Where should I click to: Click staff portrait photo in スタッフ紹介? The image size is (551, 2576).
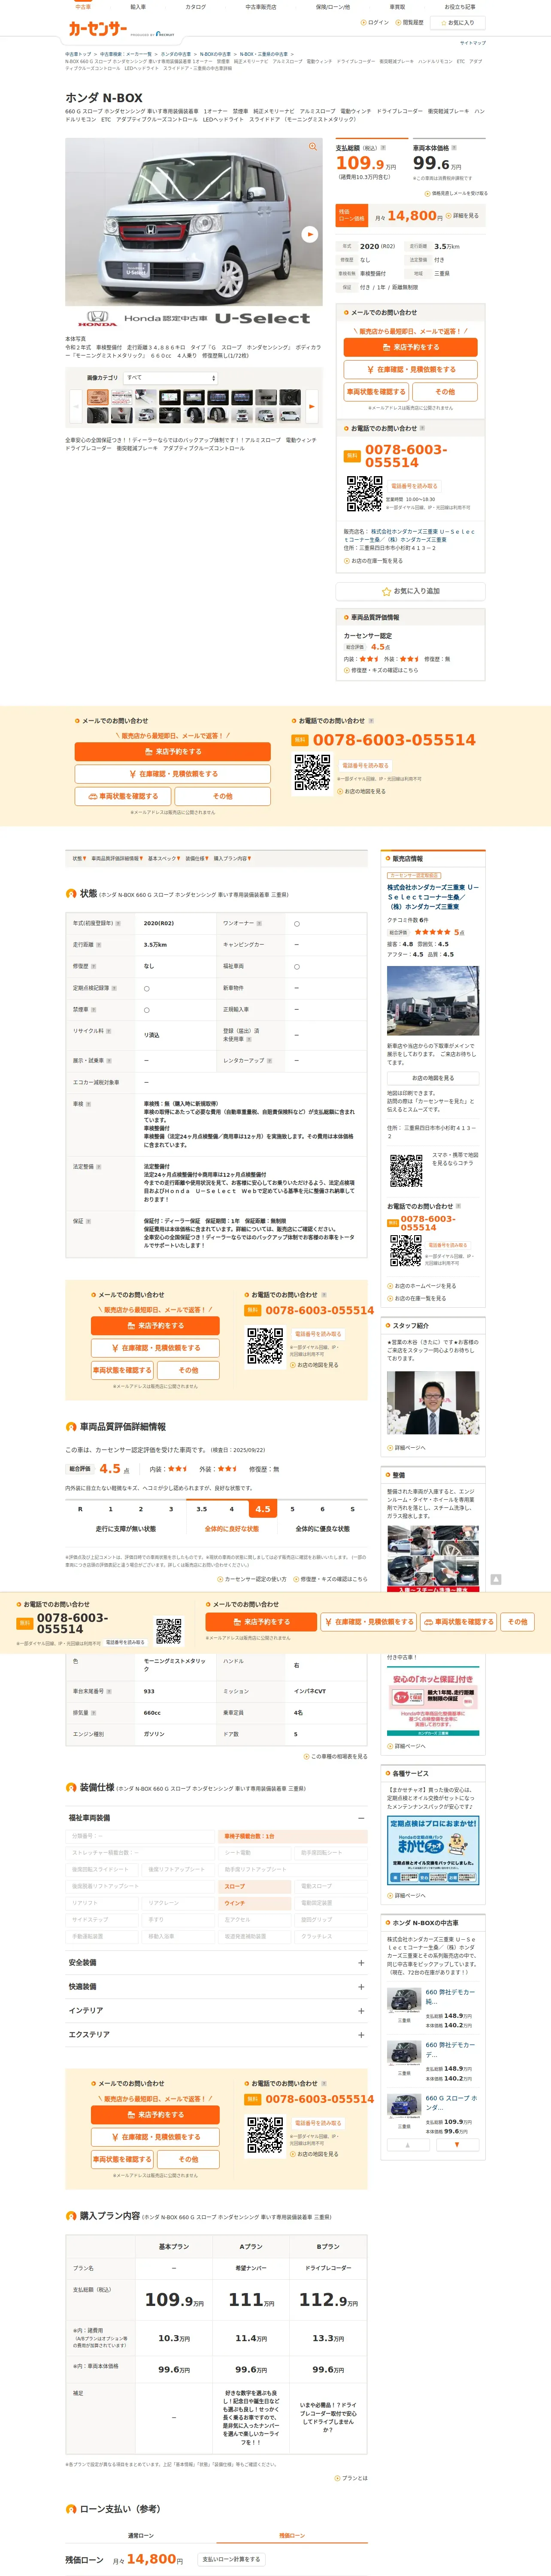pyautogui.click(x=433, y=1403)
